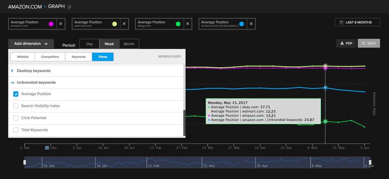Viewport: 389px width, 179px height.
Task: Open the Add dimension dropdown
Action: 31,44
